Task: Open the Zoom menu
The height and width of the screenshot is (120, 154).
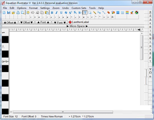Action: (x=56, y=8)
